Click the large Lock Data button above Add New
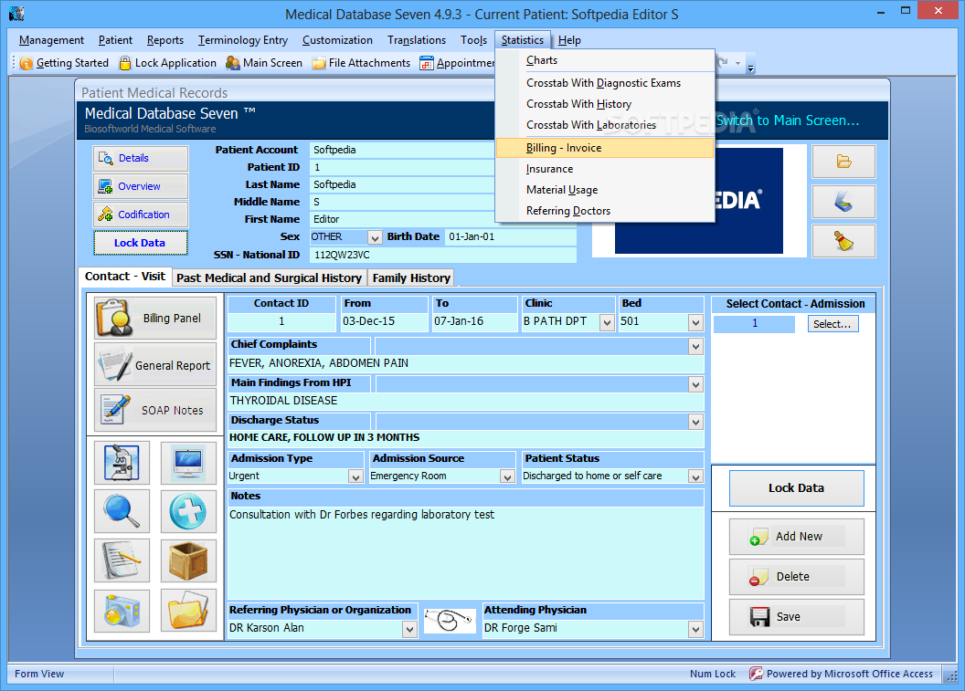 [796, 488]
